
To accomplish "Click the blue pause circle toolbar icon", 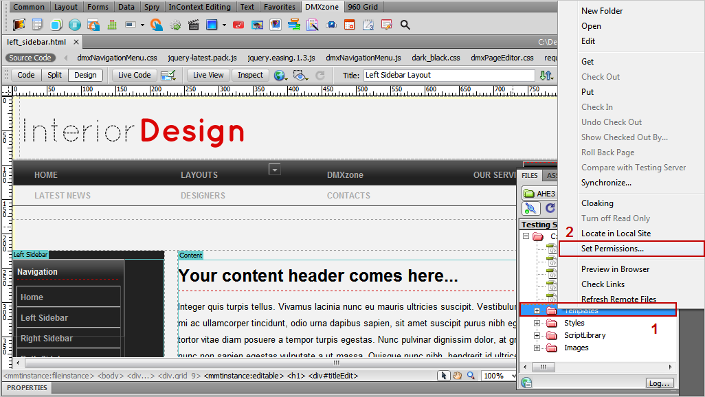I will tap(75, 25).
